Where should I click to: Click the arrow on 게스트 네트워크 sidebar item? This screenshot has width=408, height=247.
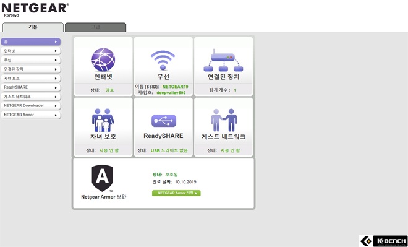[x=56, y=97]
